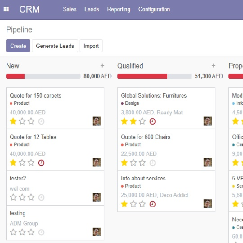The height and width of the screenshot is (243, 243).
Task: Click salesperson avatar on Quote for 600 Chairs
Action: tap(207, 162)
